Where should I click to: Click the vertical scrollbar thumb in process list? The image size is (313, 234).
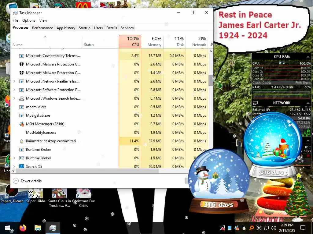[211, 80]
